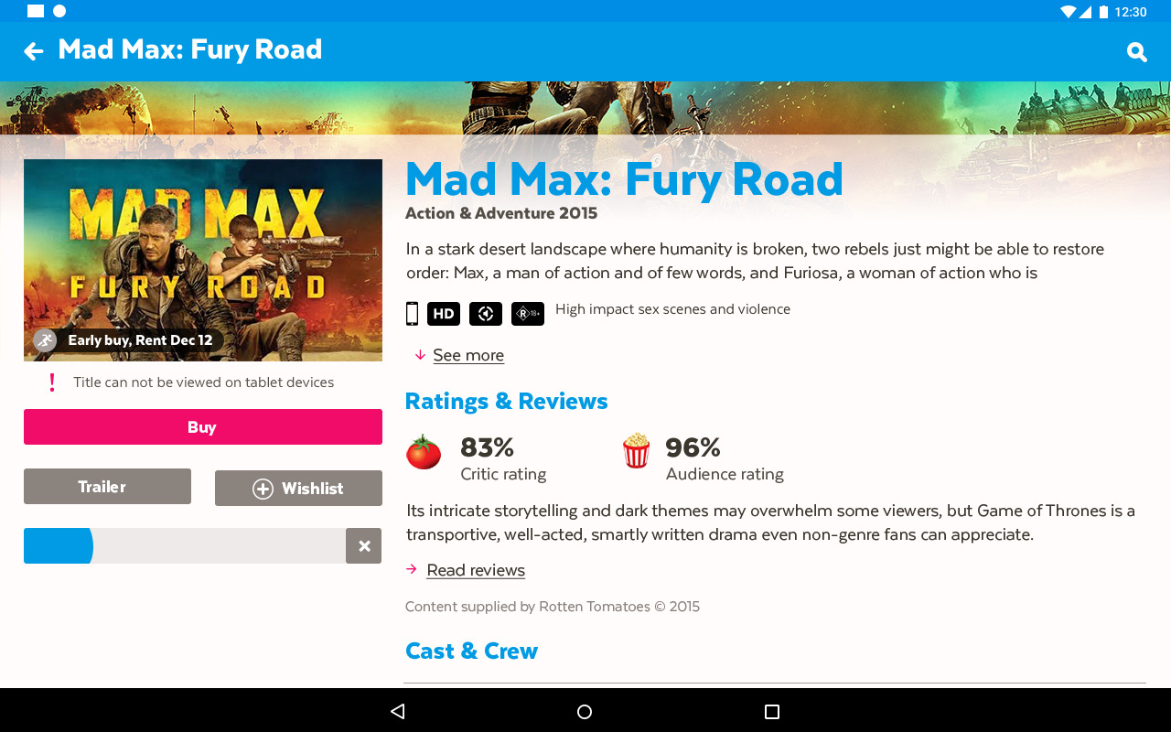Open search with the magnifier icon
This screenshot has height=732, width=1171.
(1136, 52)
